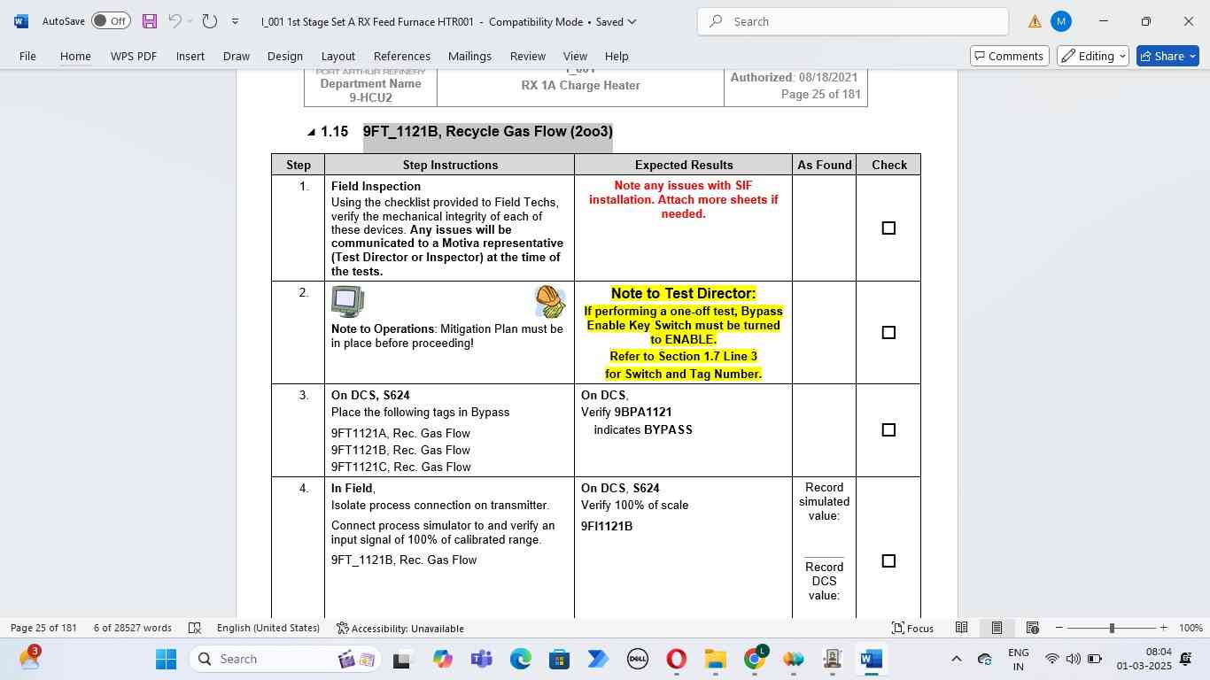Open Microsoft Store from the taskbar
The height and width of the screenshot is (680, 1210).
point(560,659)
